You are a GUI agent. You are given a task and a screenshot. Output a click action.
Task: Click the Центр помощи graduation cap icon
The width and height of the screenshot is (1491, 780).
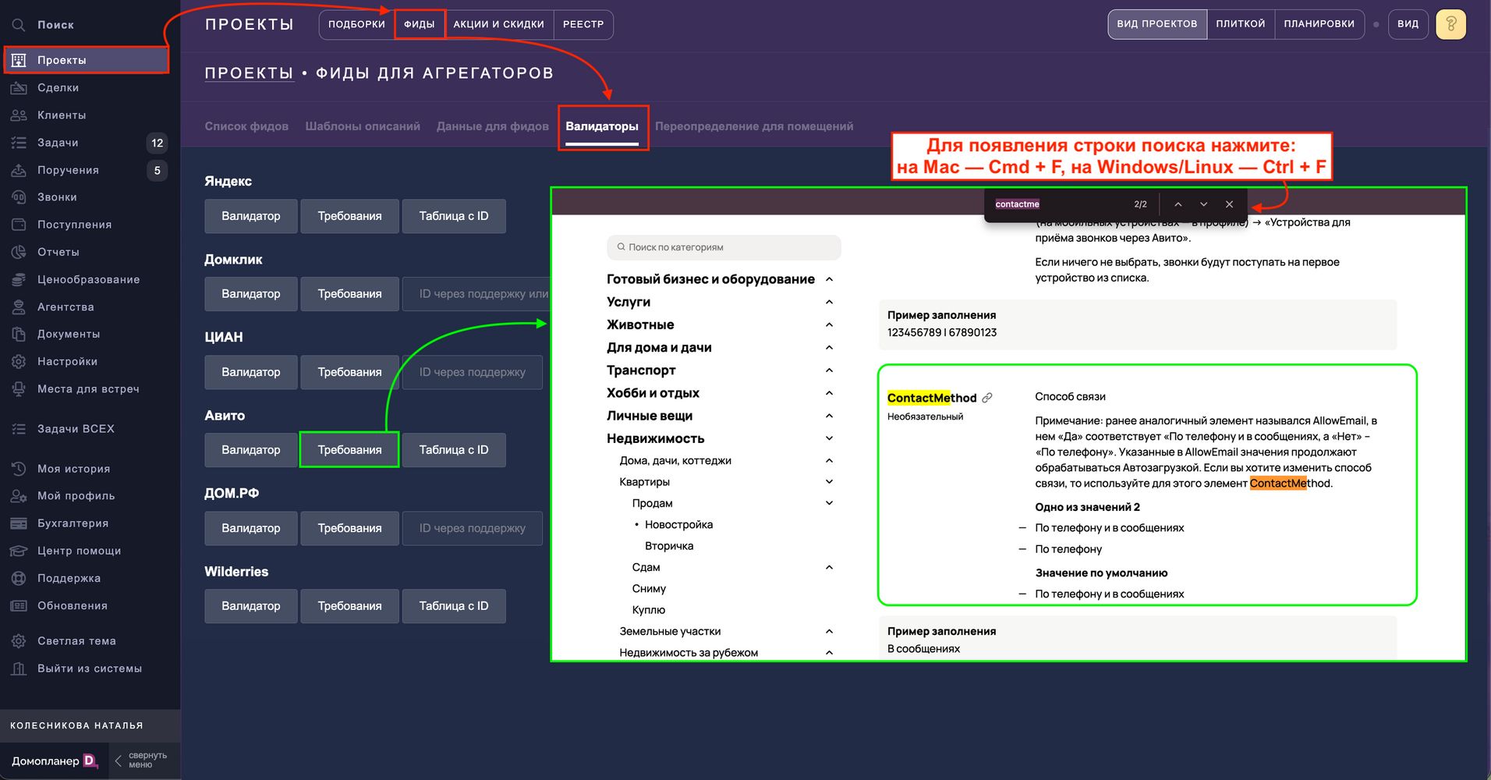coord(19,551)
